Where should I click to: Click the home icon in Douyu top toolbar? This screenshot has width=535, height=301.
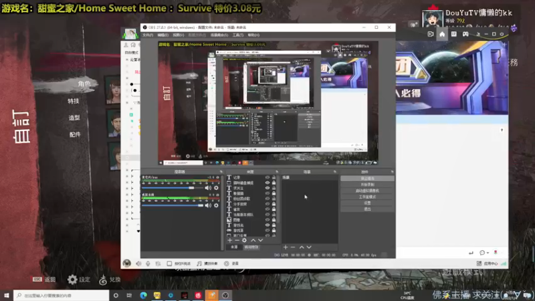click(442, 34)
